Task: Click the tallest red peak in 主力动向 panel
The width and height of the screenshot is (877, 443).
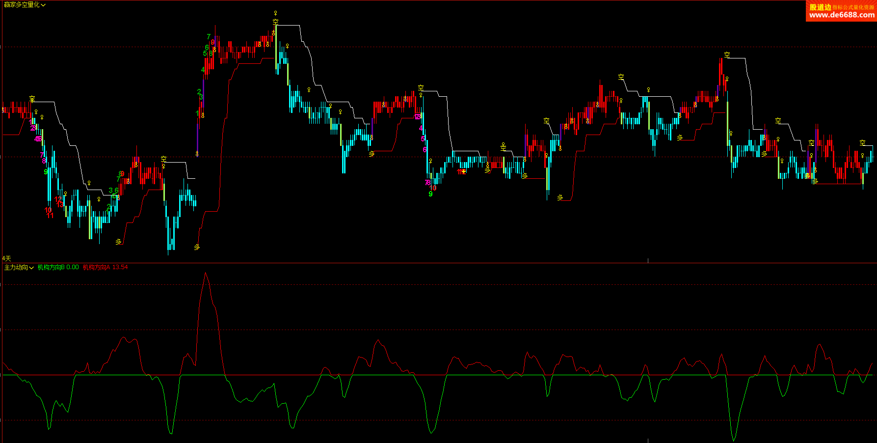Action: pyautogui.click(x=205, y=273)
